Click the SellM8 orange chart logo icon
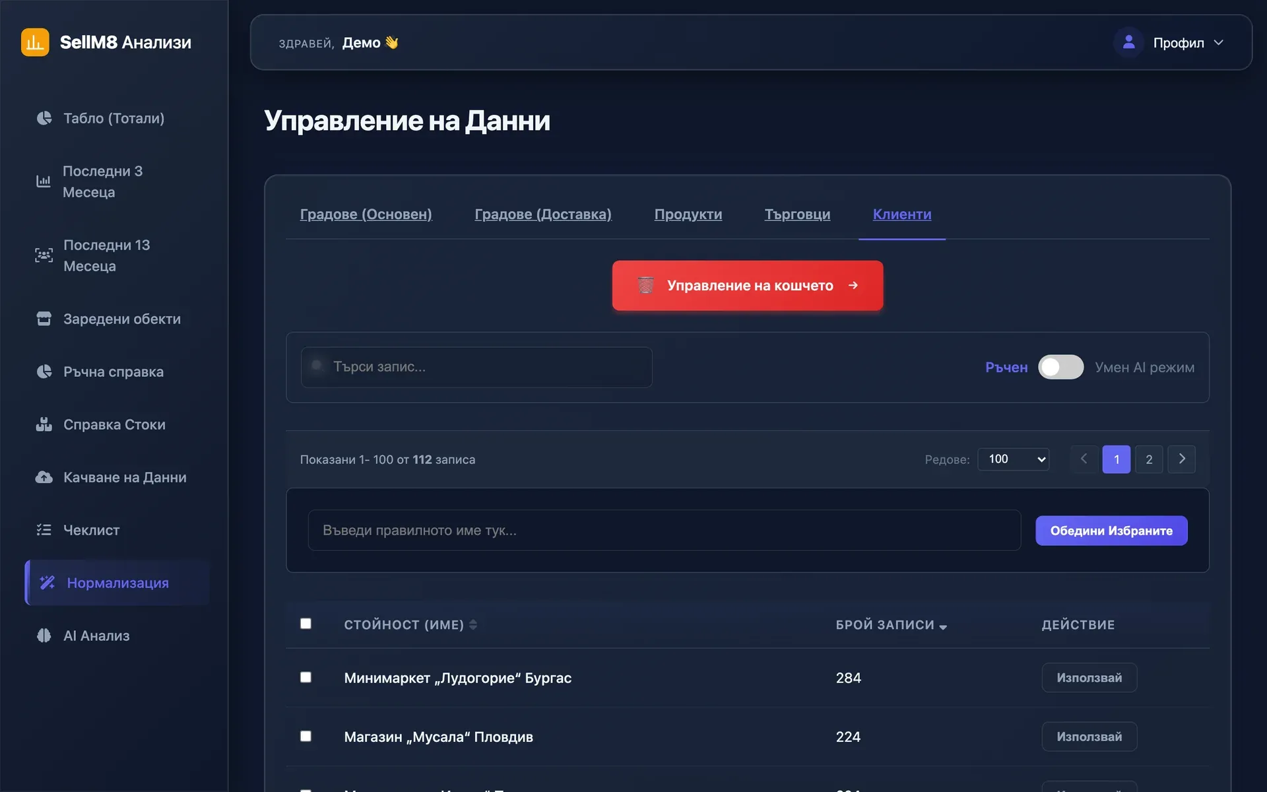1267x792 pixels. click(x=35, y=42)
